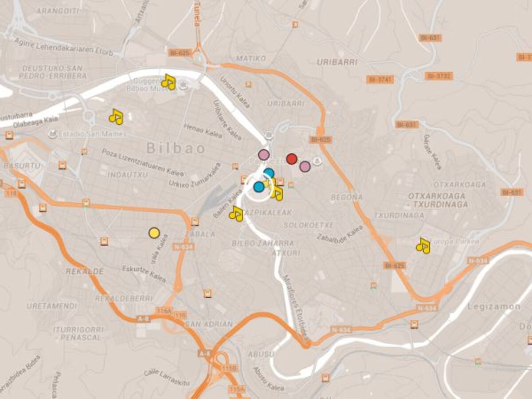
Task: Click the station icon next to Zabala
Action: (x=195, y=222)
